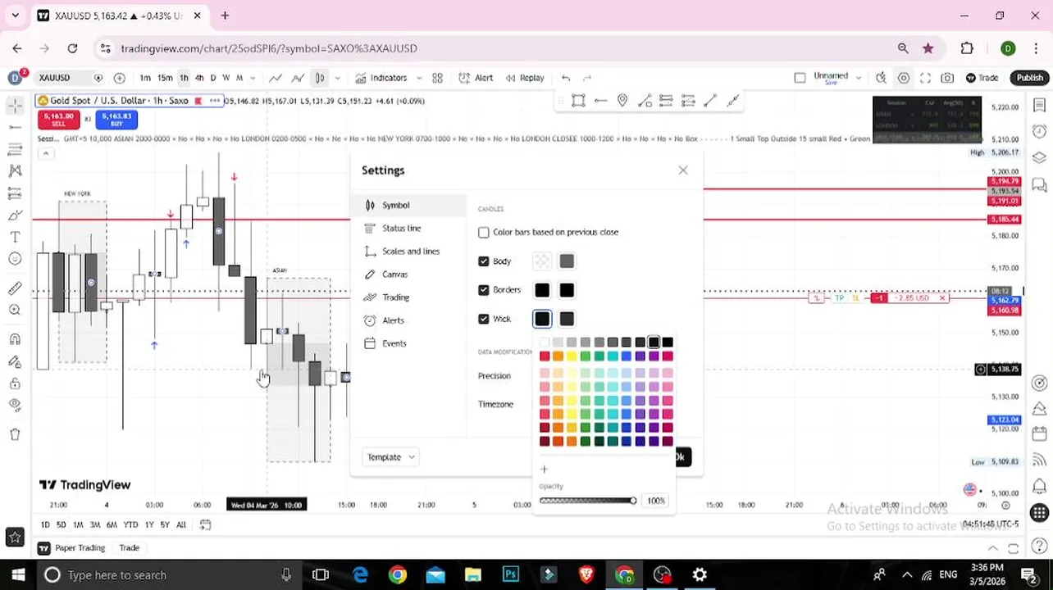Select the 4h timeframe
The height and width of the screenshot is (590, 1053).
tap(198, 78)
